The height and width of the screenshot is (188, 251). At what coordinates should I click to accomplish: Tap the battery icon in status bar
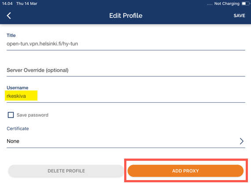[x=246, y=4]
